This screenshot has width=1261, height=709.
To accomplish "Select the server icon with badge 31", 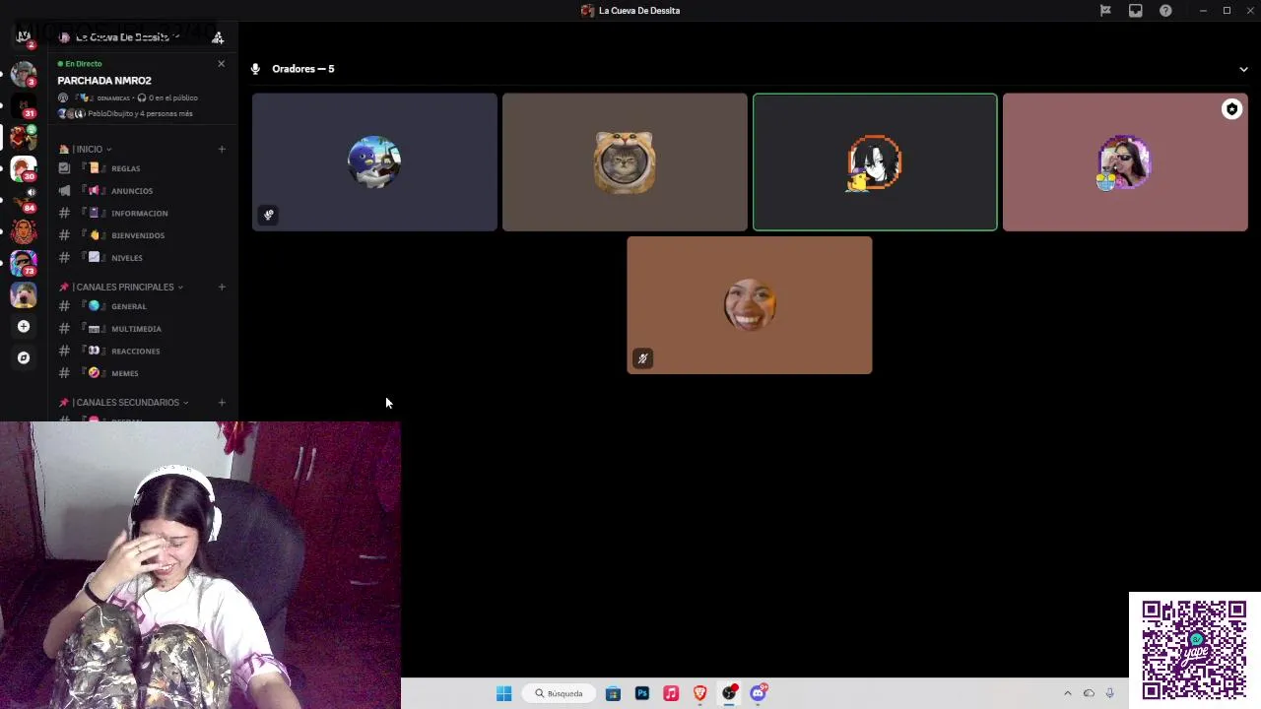I will click(x=24, y=104).
